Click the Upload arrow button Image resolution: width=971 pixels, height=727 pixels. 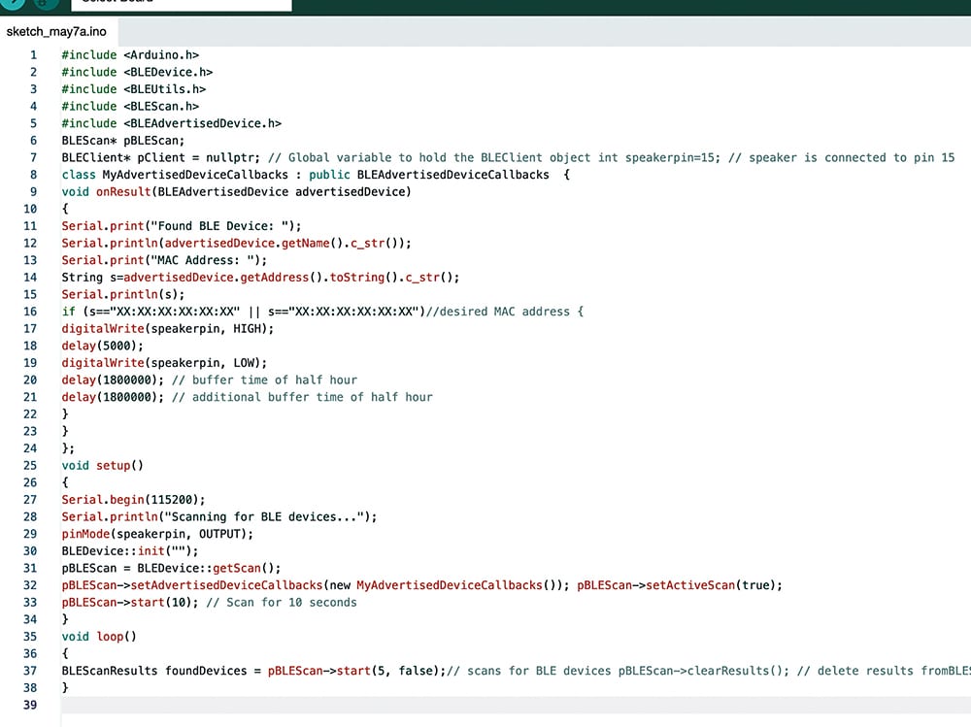coord(14,2)
